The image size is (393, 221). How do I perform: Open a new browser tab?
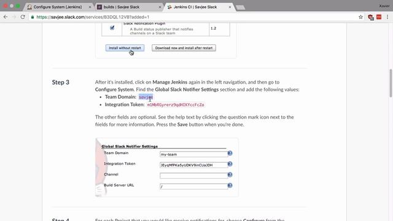(240, 7)
